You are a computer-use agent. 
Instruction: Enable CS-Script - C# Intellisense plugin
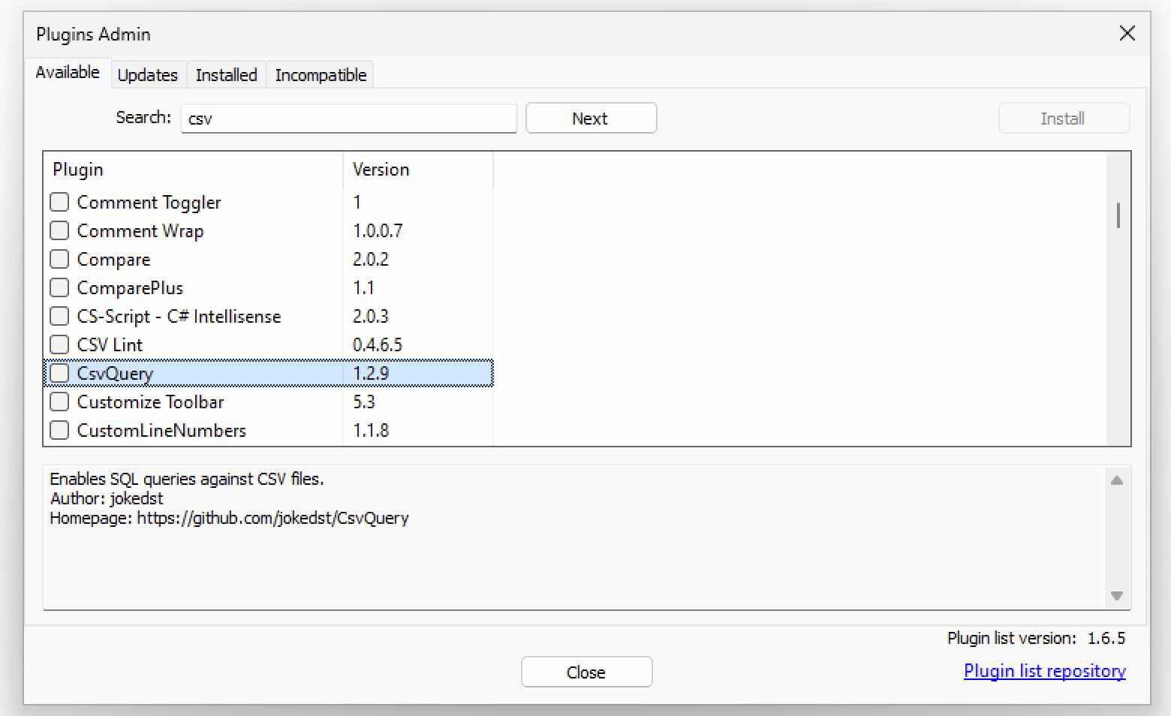[59, 316]
